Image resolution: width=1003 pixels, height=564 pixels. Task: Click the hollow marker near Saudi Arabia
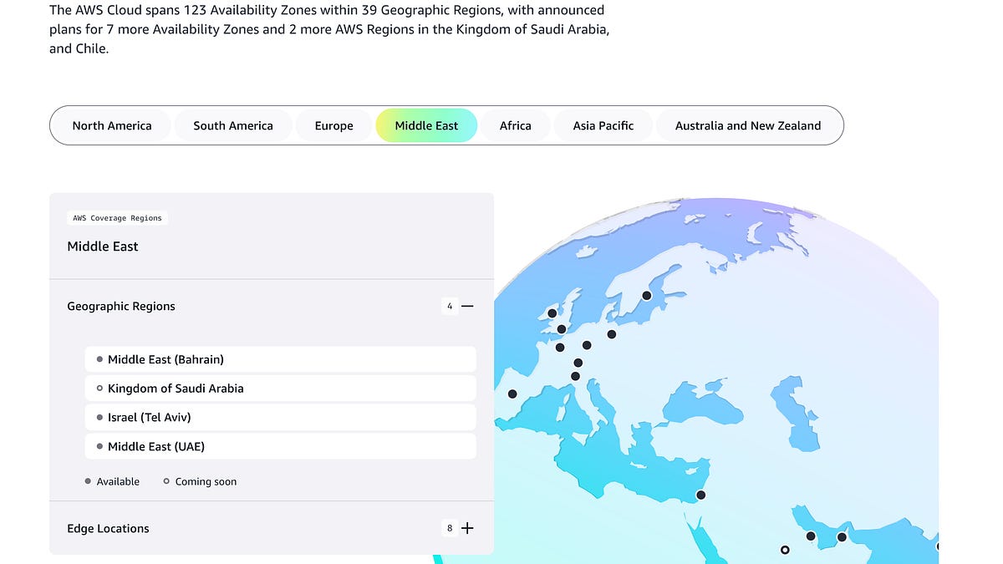pyautogui.click(x=785, y=550)
